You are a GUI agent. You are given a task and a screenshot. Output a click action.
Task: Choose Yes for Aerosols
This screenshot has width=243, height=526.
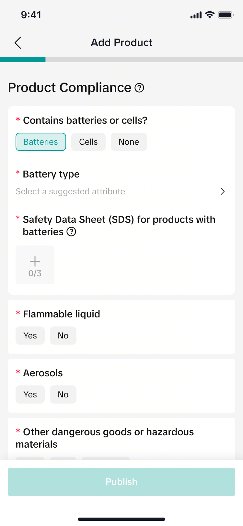[x=30, y=394]
